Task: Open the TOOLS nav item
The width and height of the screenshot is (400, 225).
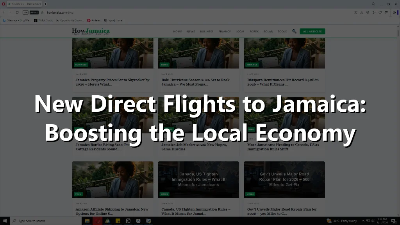Action: coord(282,31)
